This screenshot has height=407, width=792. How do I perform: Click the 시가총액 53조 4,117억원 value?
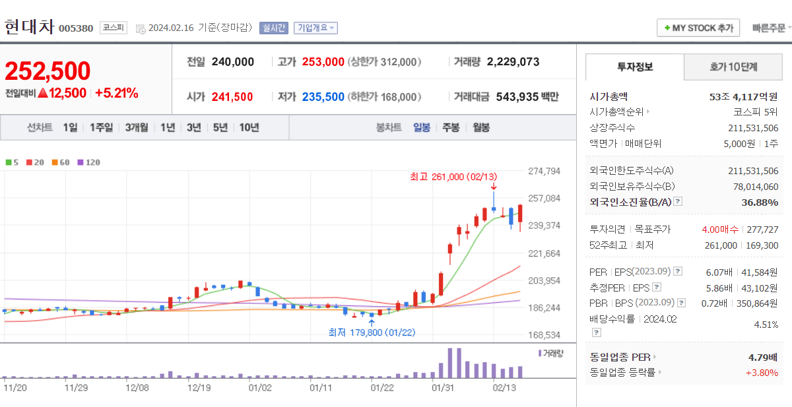[x=742, y=96]
